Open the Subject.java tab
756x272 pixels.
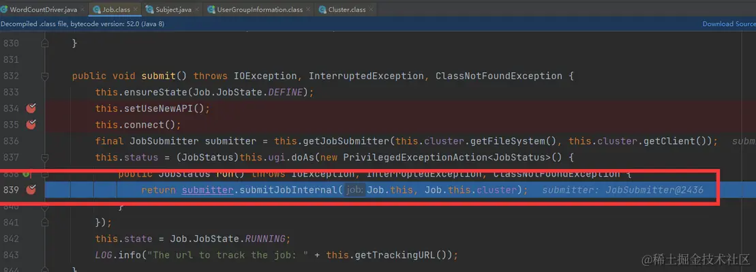[173, 9]
